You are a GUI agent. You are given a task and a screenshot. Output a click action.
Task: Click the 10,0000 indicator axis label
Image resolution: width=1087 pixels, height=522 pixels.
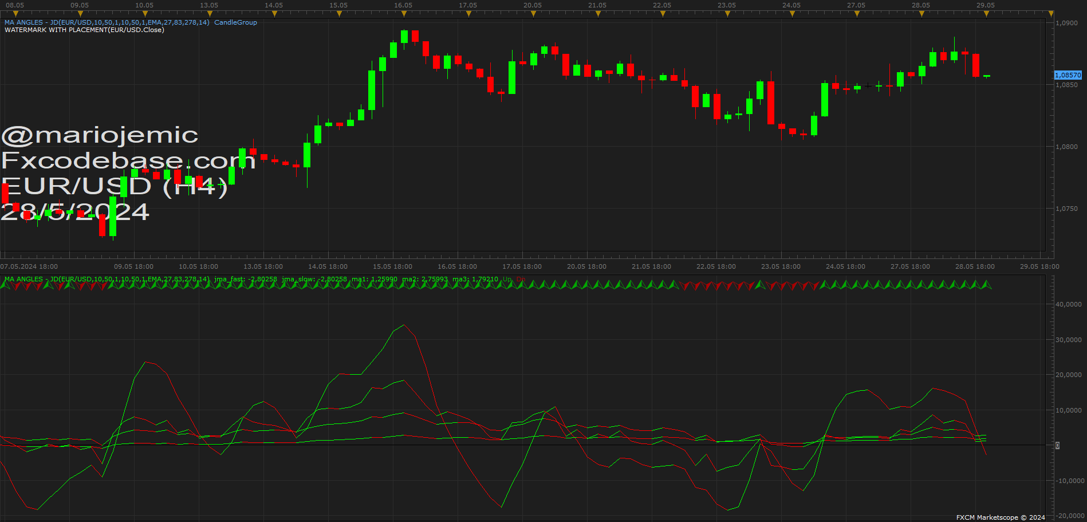(1069, 410)
